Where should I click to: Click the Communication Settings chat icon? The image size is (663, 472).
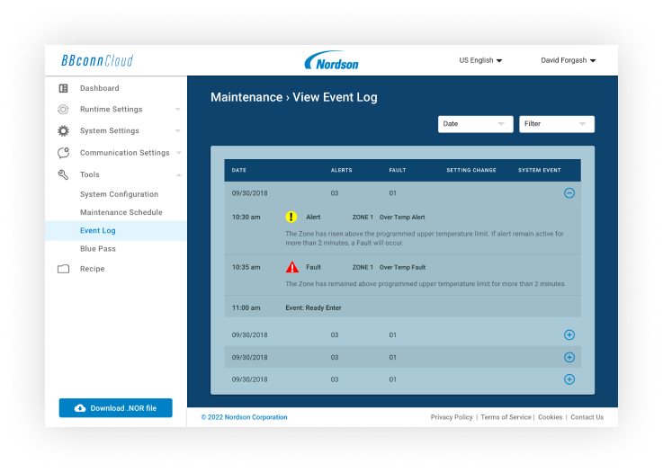pos(64,153)
